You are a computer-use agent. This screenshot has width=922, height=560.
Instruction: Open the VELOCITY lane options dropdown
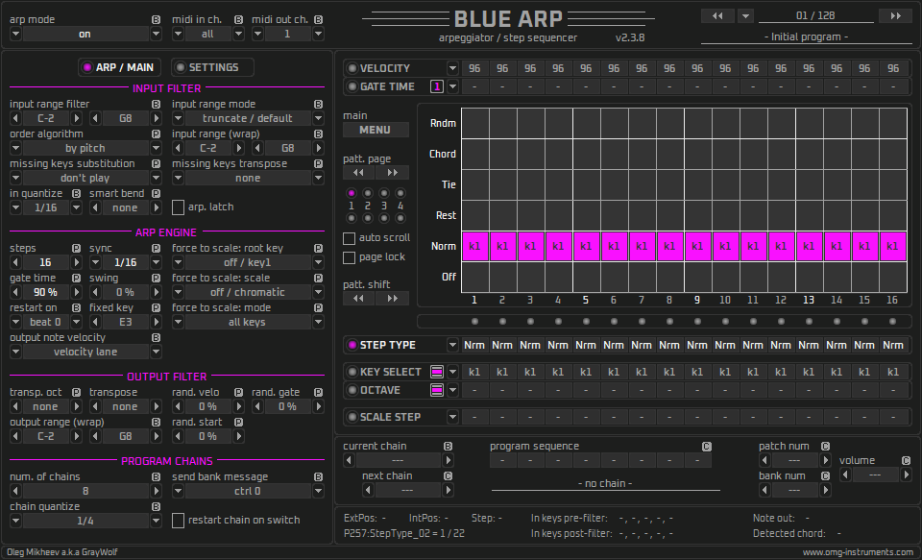(x=452, y=68)
